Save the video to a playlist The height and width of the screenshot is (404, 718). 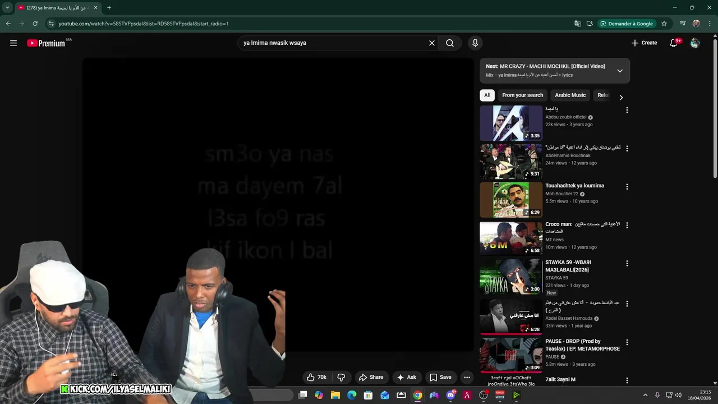click(x=440, y=377)
